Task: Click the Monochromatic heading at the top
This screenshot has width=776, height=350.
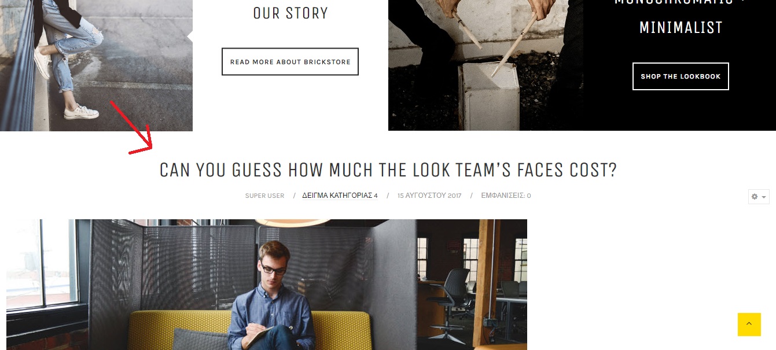Action: (x=680, y=2)
